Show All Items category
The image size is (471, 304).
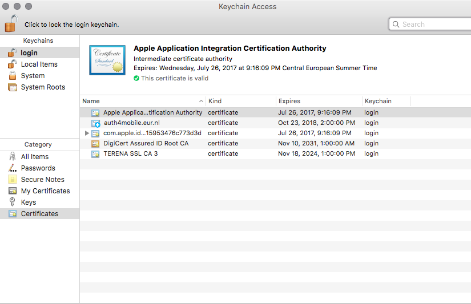pos(34,157)
